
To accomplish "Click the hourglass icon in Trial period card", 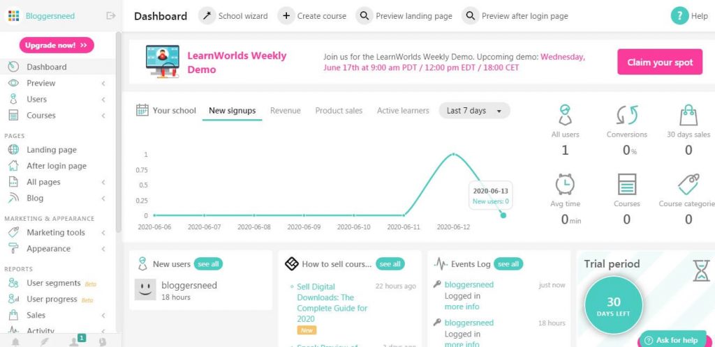I will (x=701, y=270).
